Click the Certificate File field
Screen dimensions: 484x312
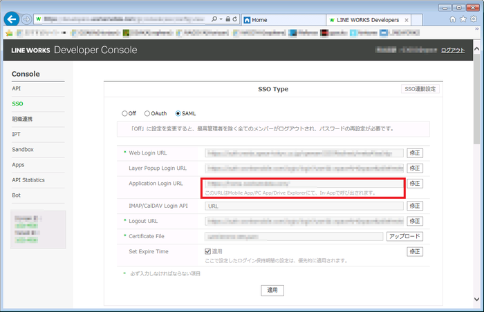(x=294, y=237)
